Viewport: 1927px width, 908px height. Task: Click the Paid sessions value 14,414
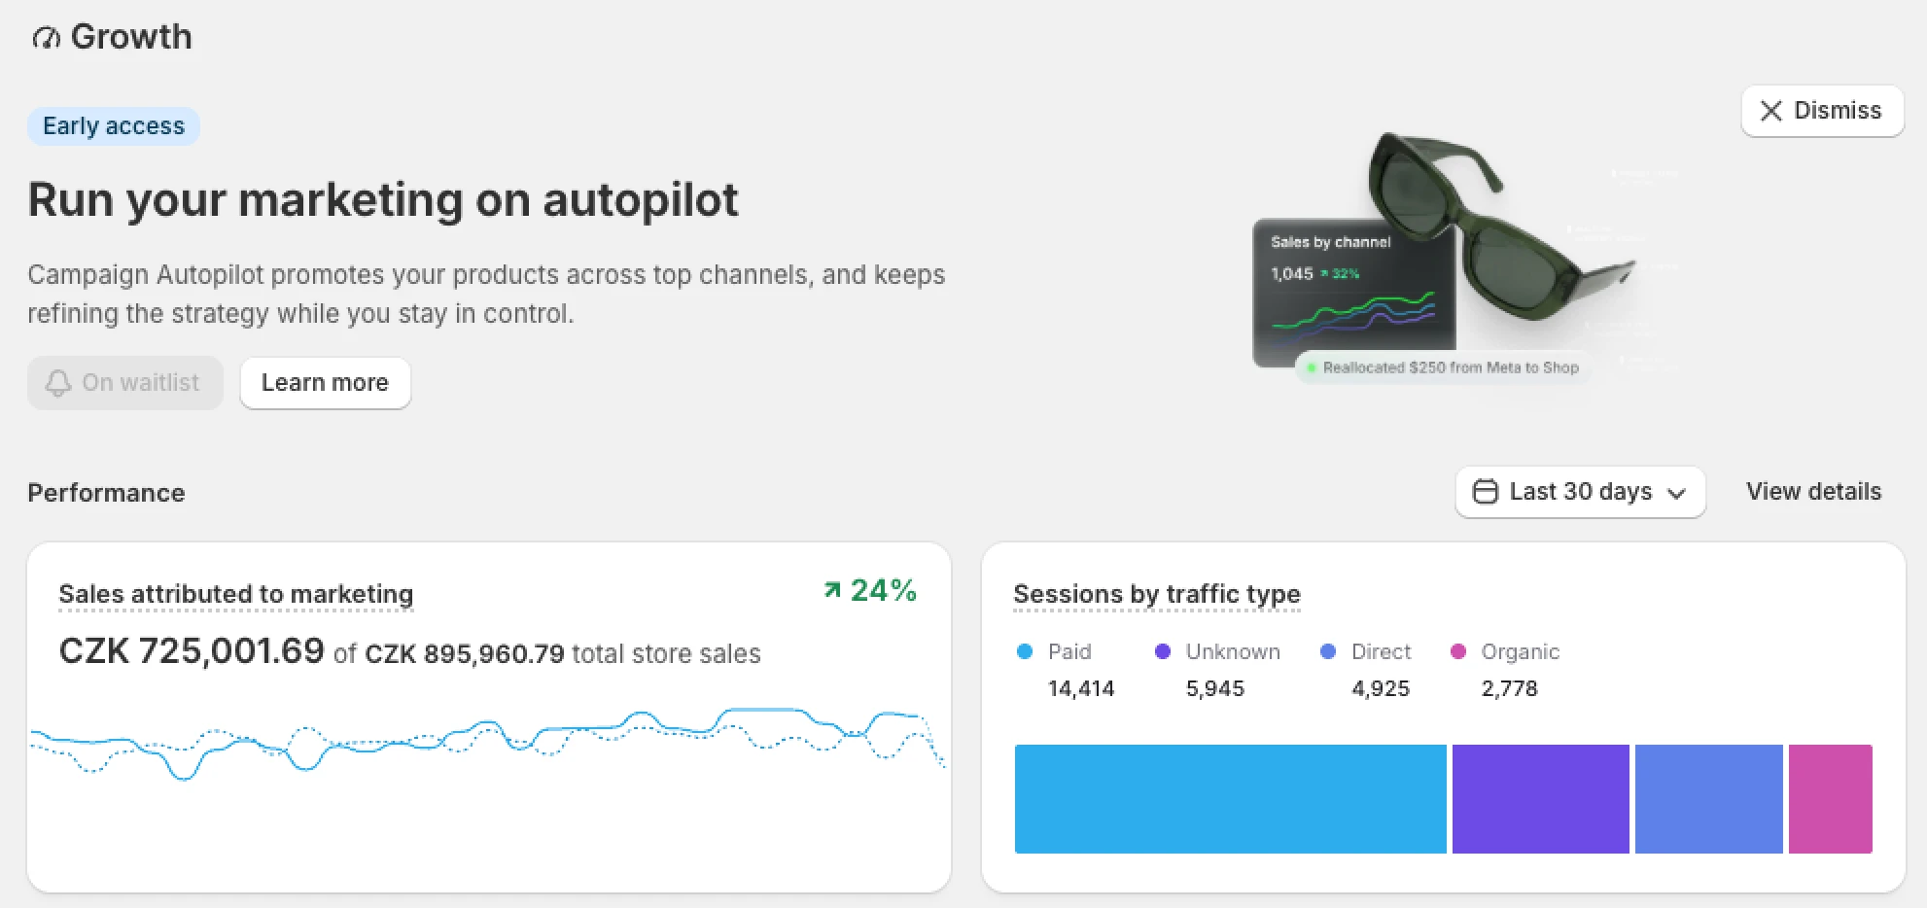pos(1081,688)
